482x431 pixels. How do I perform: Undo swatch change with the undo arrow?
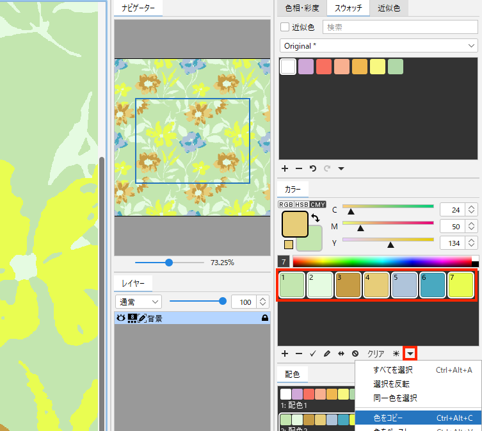313,168
